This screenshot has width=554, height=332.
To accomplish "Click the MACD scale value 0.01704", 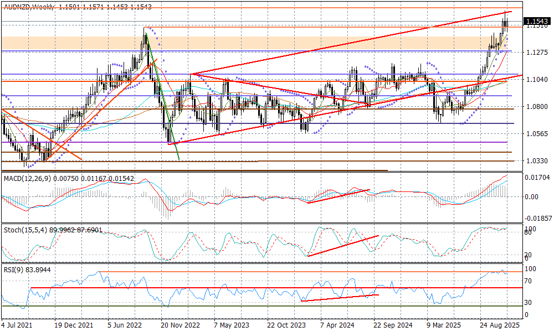I will 537,178.
